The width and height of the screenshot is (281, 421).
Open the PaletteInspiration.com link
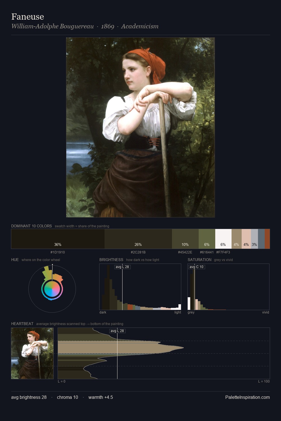point(248,397)
